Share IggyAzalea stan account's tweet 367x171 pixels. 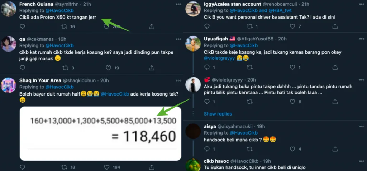(334, 26)
